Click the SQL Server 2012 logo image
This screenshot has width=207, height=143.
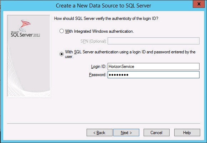[x=25, y=28]
